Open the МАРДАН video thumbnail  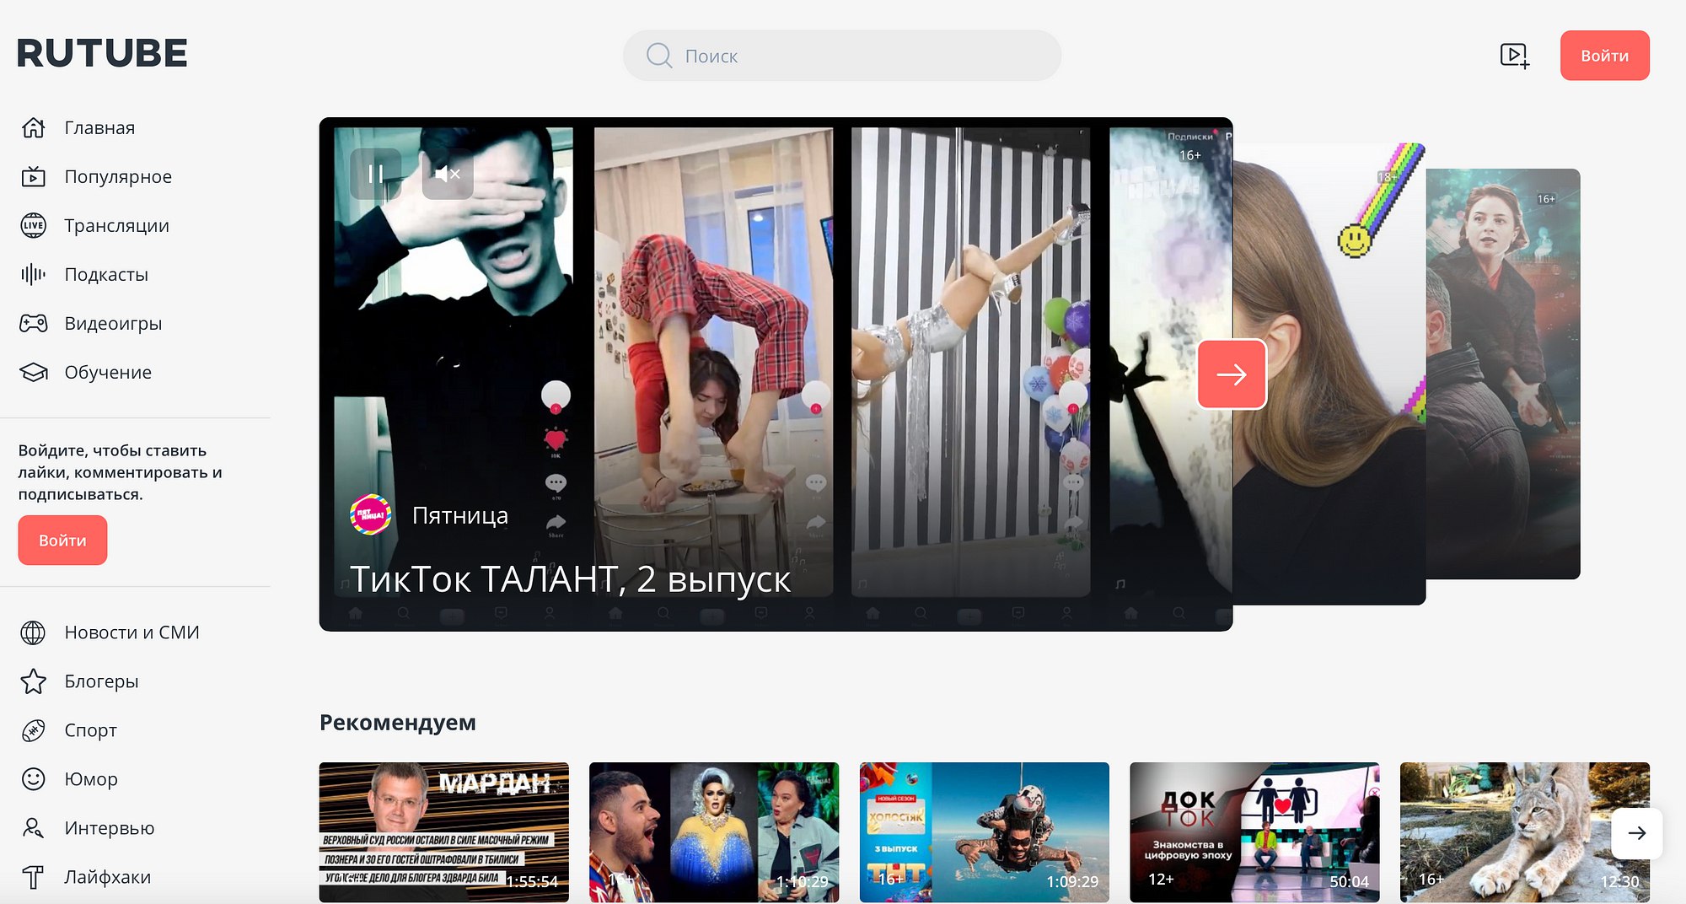[x=444, y=832]
